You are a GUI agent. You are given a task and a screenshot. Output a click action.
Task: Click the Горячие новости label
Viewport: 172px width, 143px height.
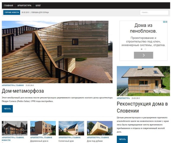12,12
